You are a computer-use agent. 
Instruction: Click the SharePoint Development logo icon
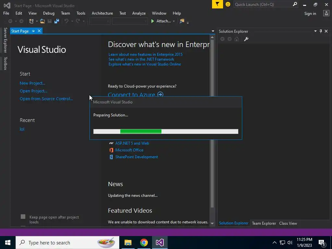[111, 157]
